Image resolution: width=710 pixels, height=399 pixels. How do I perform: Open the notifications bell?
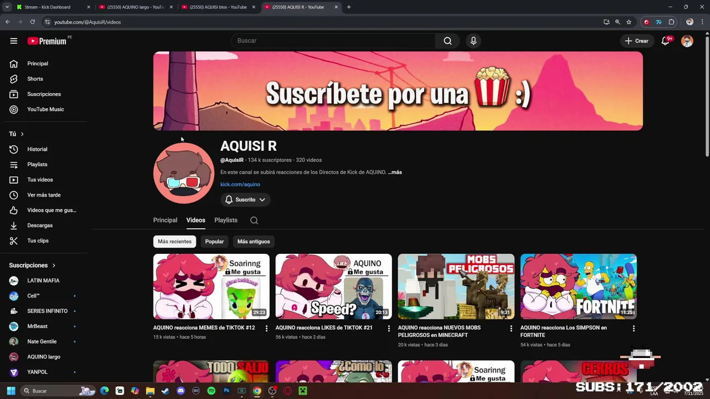[x=665, y=41]
